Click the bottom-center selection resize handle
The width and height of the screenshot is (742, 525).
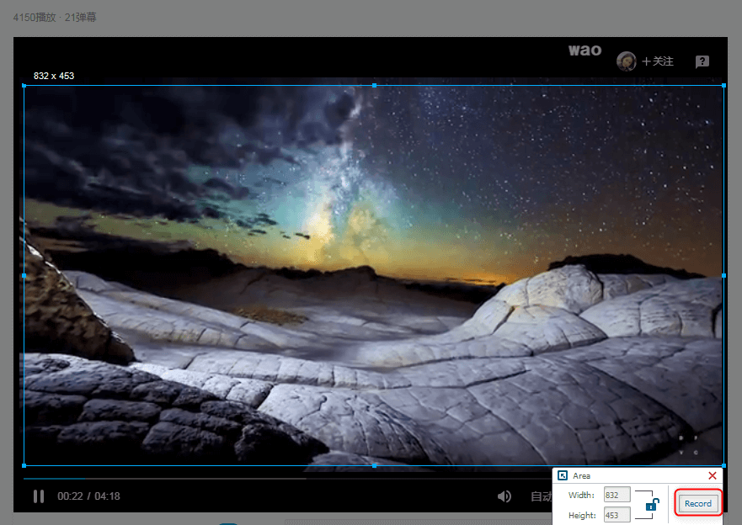(x=374, y=465)
